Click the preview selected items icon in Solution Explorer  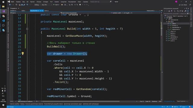point(188,11)
